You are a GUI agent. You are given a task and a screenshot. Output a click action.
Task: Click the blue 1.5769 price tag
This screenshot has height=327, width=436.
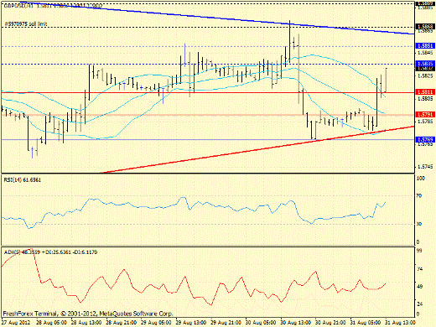[425, 139]
